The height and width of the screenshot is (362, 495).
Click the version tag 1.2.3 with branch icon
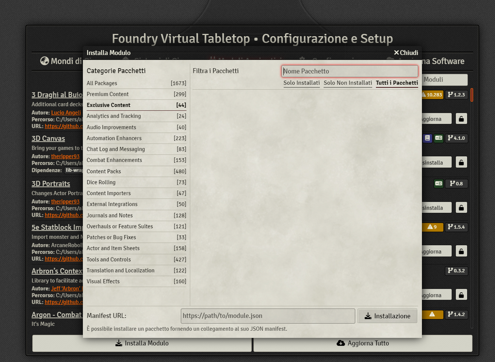click(457, 95)
